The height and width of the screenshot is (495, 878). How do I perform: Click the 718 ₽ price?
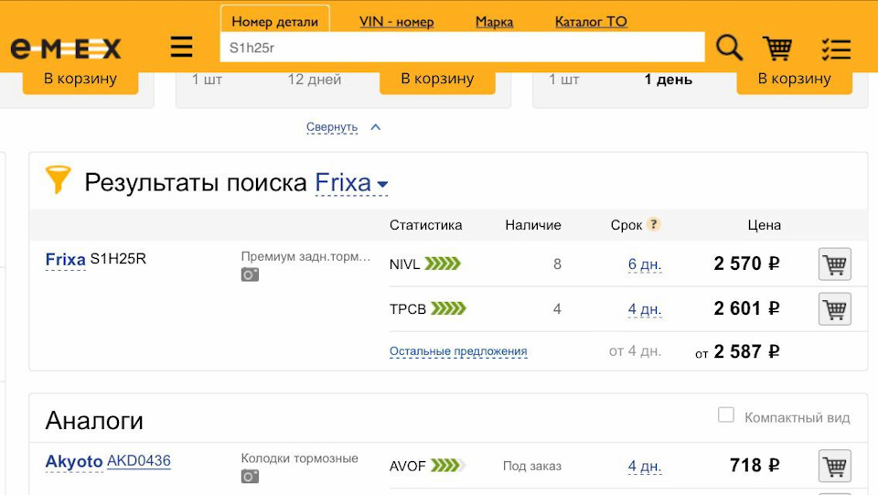755,465
